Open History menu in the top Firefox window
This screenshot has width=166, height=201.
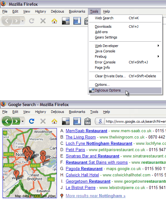(x=40, y=11)
